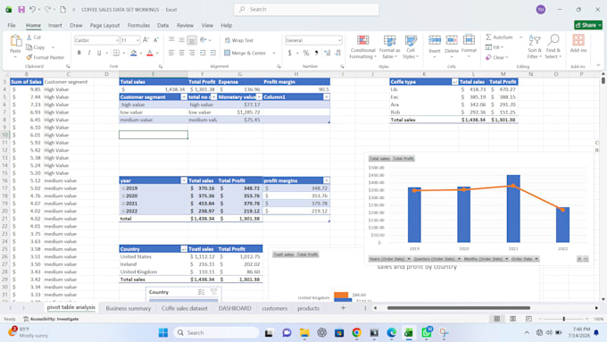Toggle Bold formatting

[79, 53]
